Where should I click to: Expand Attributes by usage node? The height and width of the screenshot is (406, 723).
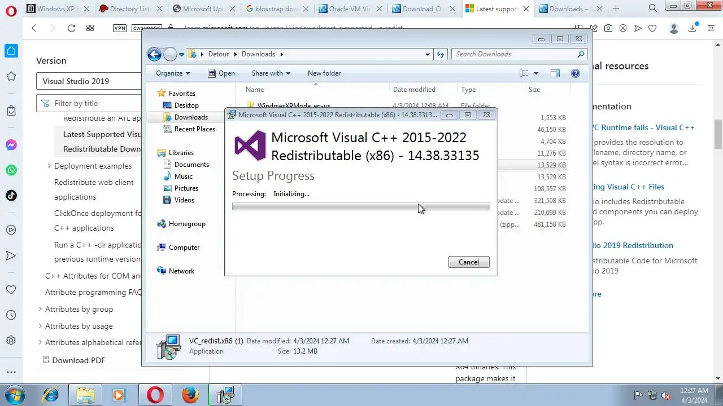[40, 326]
